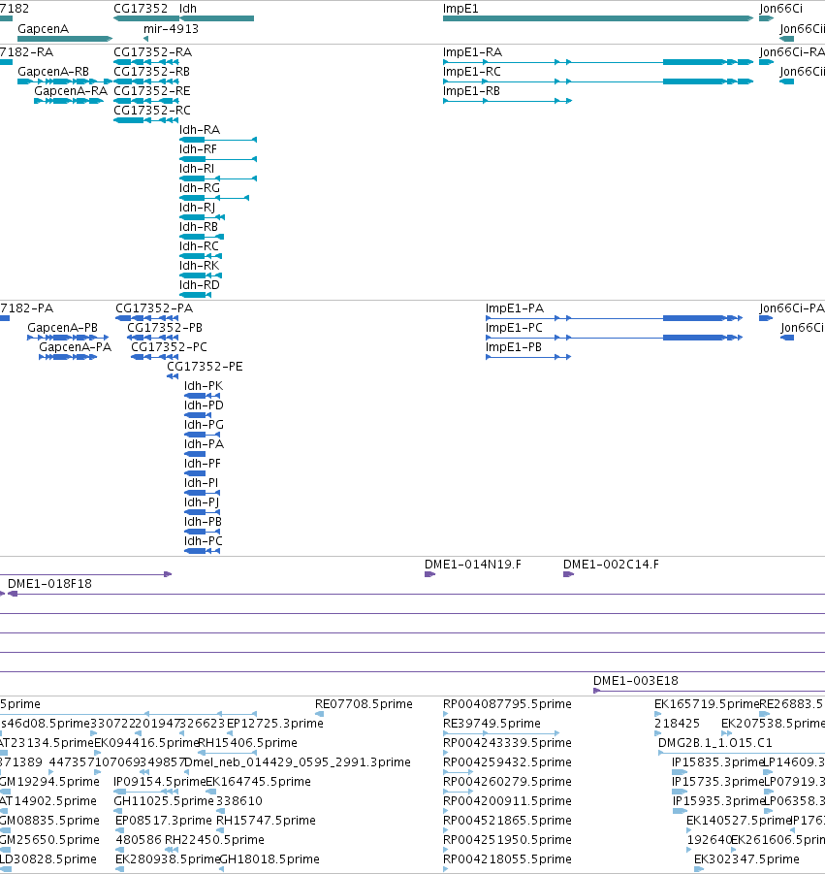Select the Idh gene label
Screen dimensions: 825x874
click(x=188, y=9)
